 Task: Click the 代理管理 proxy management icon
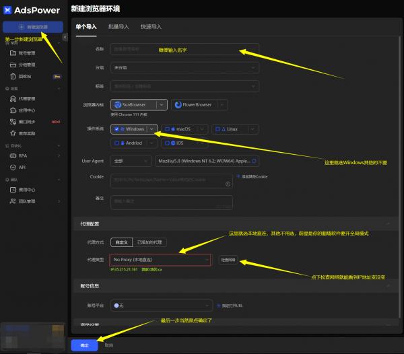(13, 99)
